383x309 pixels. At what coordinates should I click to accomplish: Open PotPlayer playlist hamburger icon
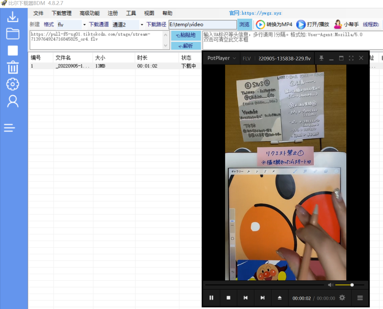[x=360, y=298]
